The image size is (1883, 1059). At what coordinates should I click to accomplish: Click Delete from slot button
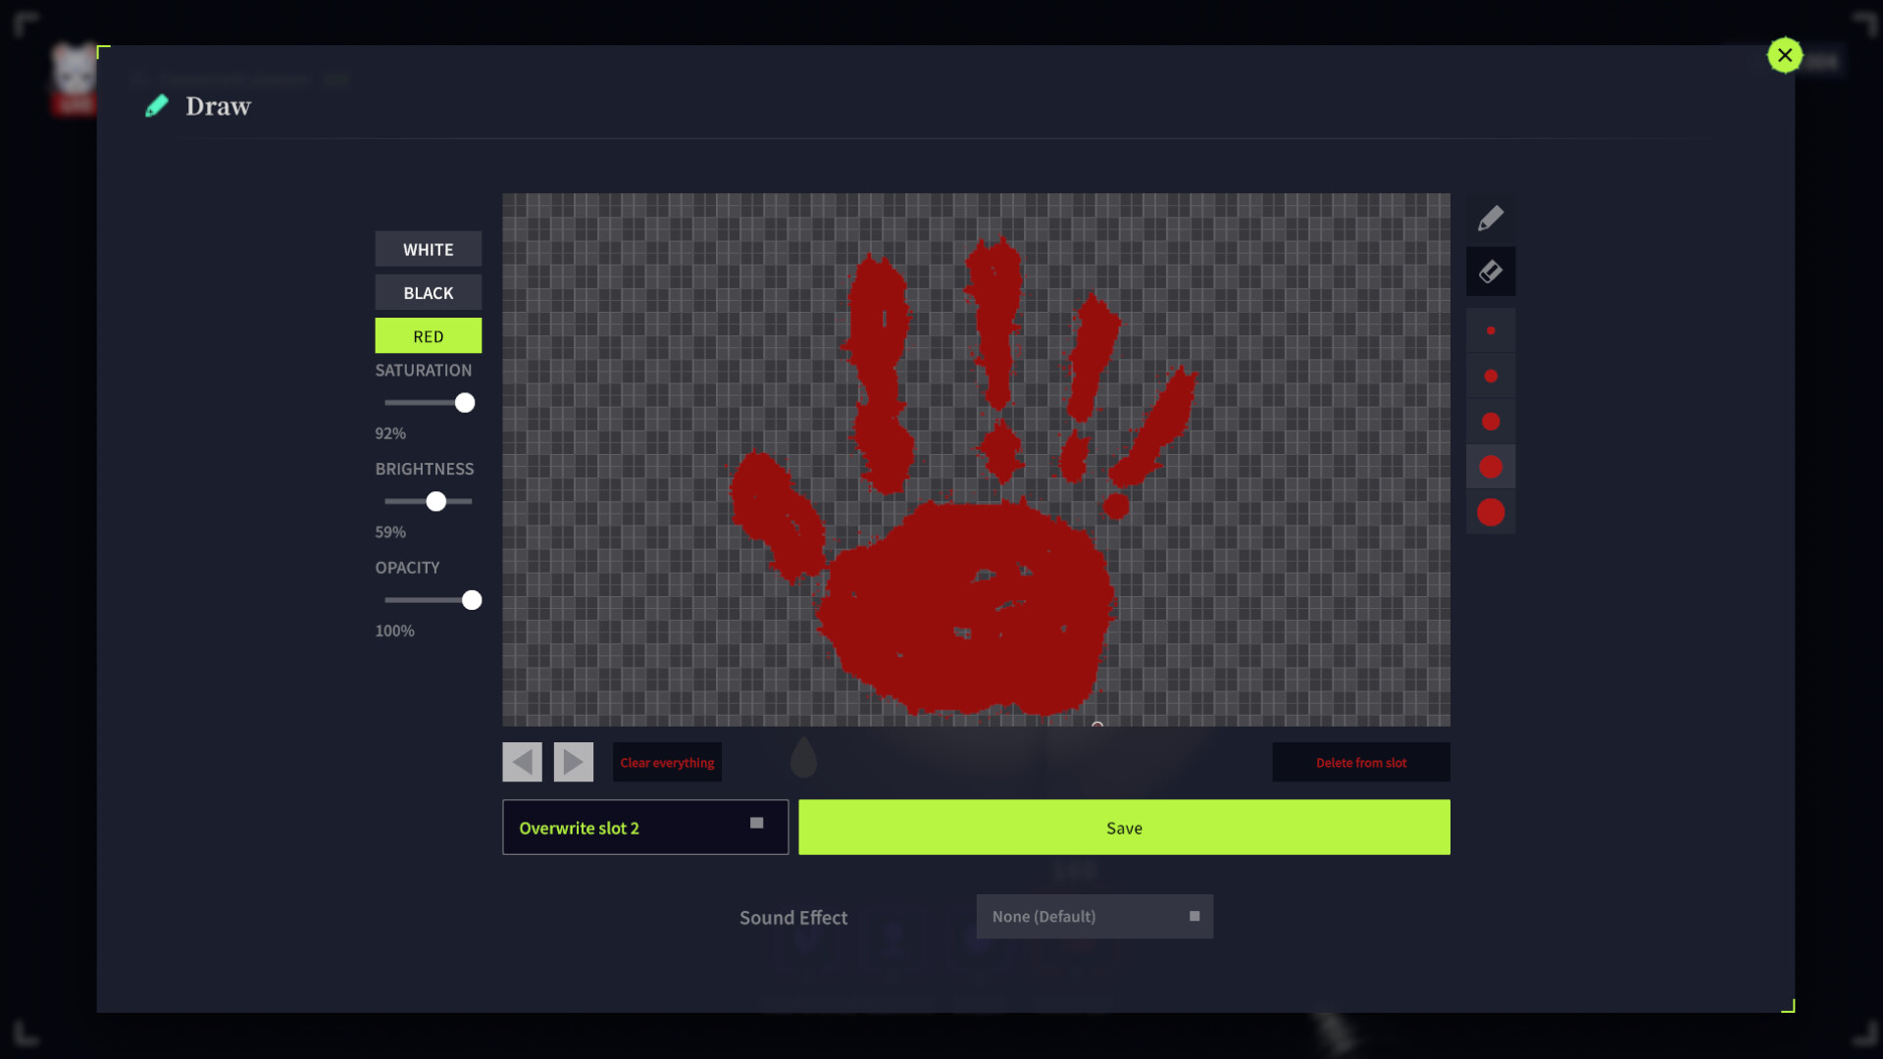[1361, 762]
